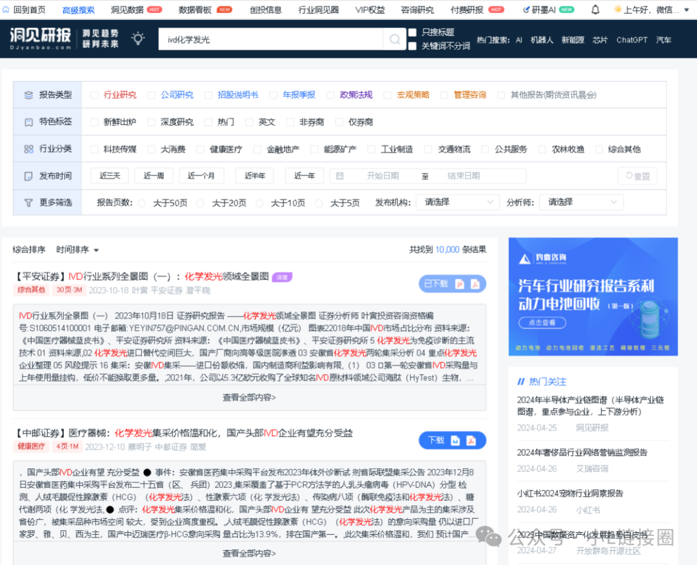Open the 发布机构 dropdown
Viewport: 697px width, 565px height.
coord(457,202)
